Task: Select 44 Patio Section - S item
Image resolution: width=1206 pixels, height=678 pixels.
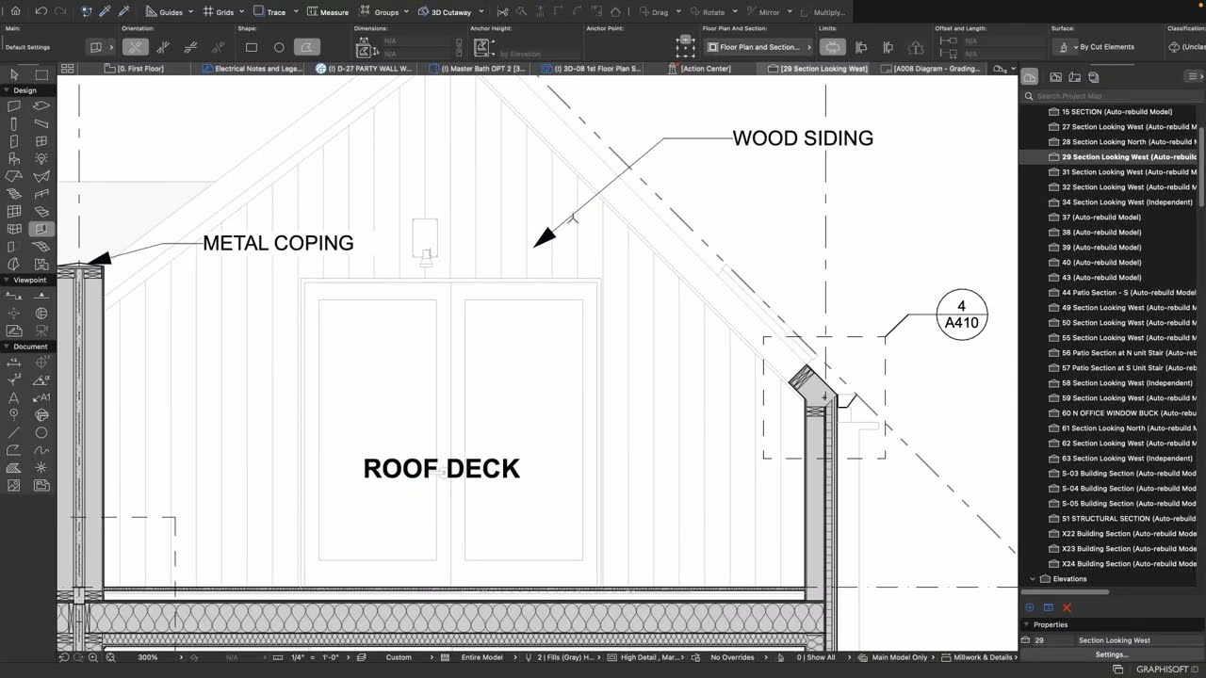Action: (1122, 293)
